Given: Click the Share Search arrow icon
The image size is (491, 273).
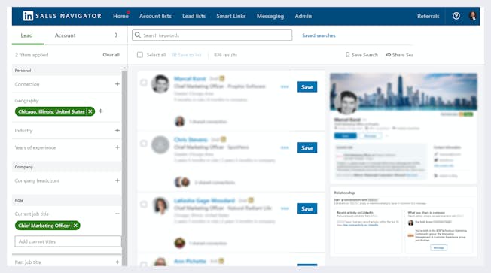Looking at the screenshot, I should (388, 55).
